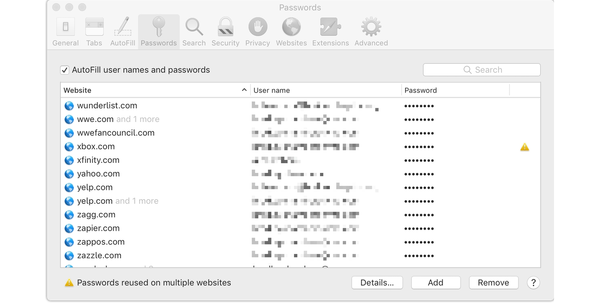Switch to AutoFill preferences

(123, 32)
